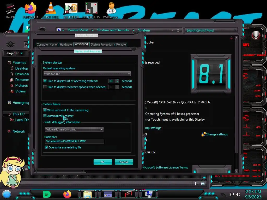Click the Network icon in Explorer sidebar
Screen dimensions: 267x200
pos(9,131)
